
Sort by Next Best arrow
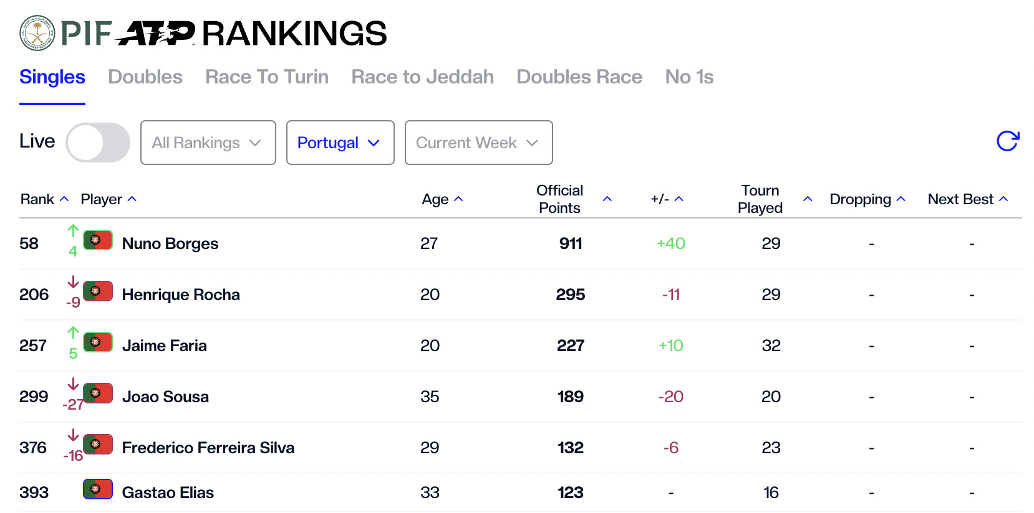(1003, 199)
